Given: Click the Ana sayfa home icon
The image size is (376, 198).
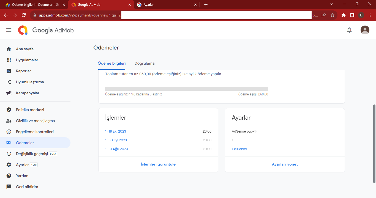Looking at the screenshot, I should (9, 49).
